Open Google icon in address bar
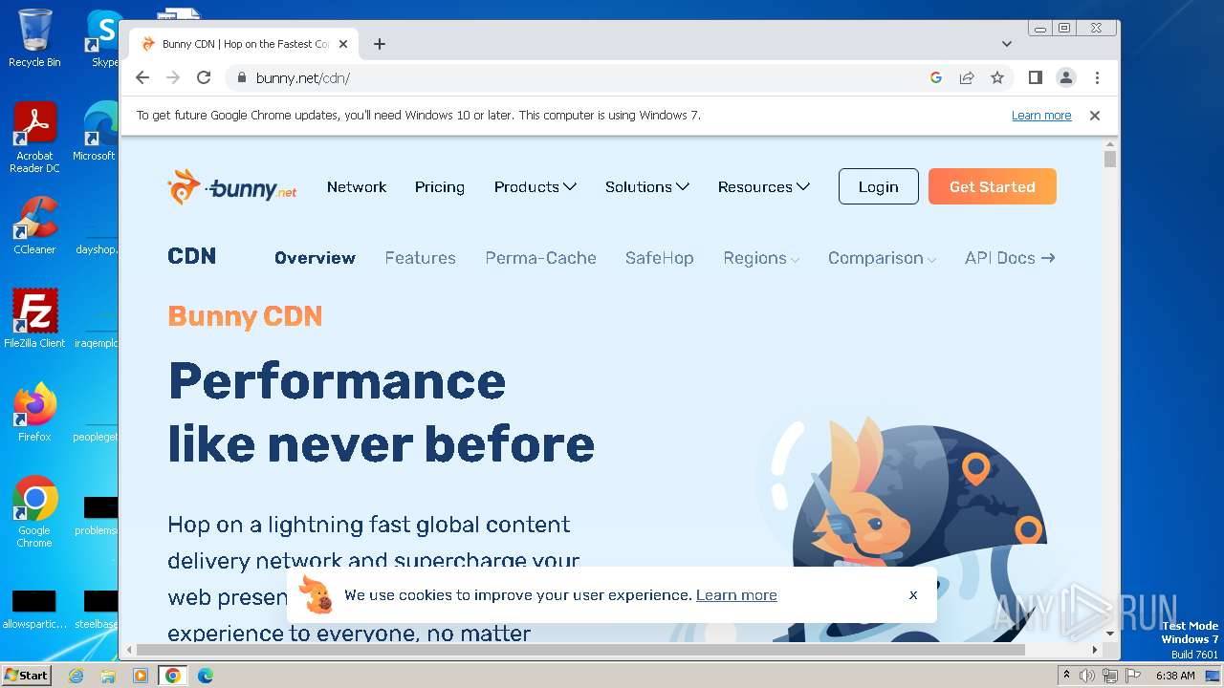The image size is (1224, 688). (x=936, y=77)
